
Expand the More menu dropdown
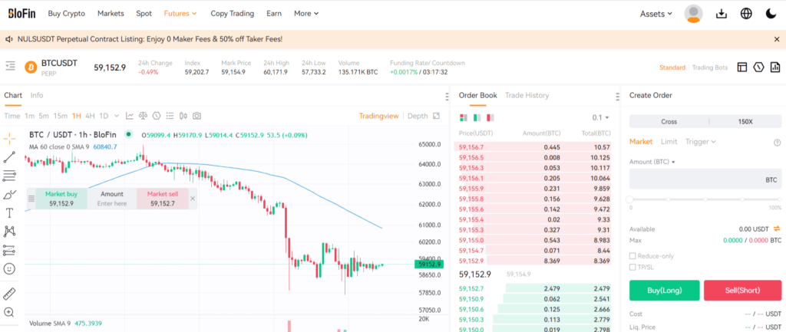[306, 14]
